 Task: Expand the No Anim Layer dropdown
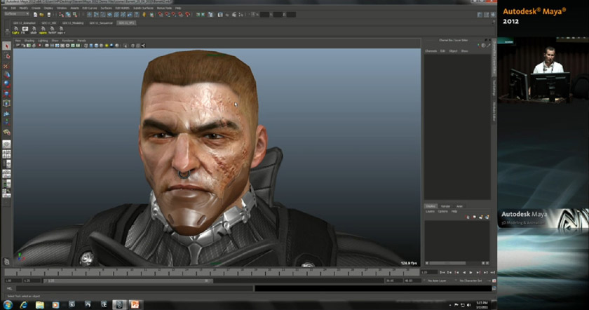436,281
